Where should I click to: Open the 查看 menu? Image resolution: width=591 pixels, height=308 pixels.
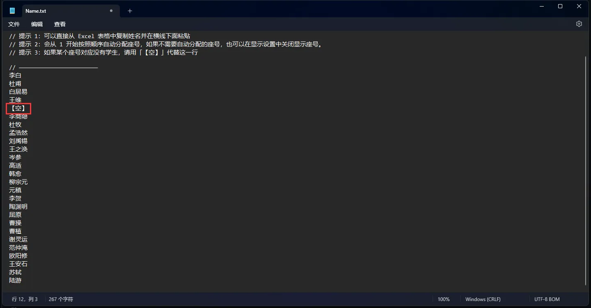60,24
